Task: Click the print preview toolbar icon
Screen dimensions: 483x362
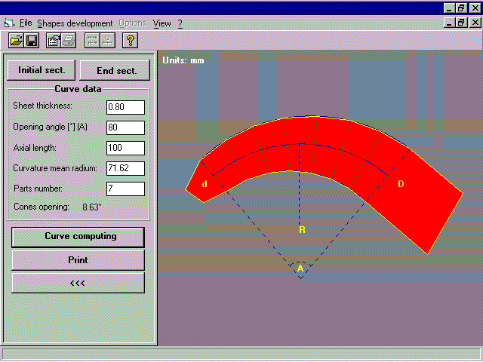Action: 54,40
